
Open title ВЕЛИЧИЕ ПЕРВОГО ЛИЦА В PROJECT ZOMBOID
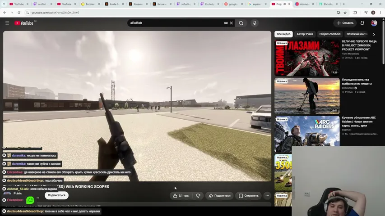tap(359, 45)
